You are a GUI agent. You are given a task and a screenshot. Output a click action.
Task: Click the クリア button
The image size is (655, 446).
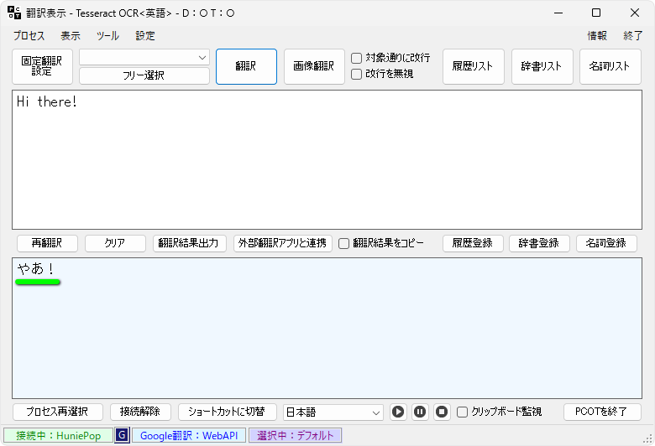click(x=115, y=243)
